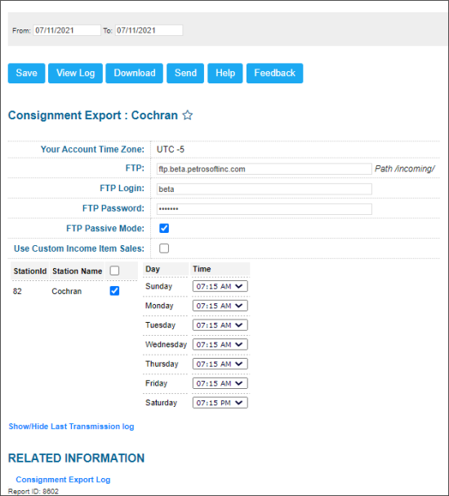Click into the FTP Password field
This screenshot has width=449, height=496.
(x=265, y=208)
